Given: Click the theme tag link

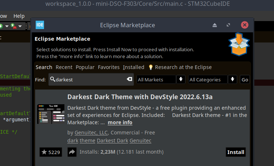Looking at the screenshot, I should point(87,141).
